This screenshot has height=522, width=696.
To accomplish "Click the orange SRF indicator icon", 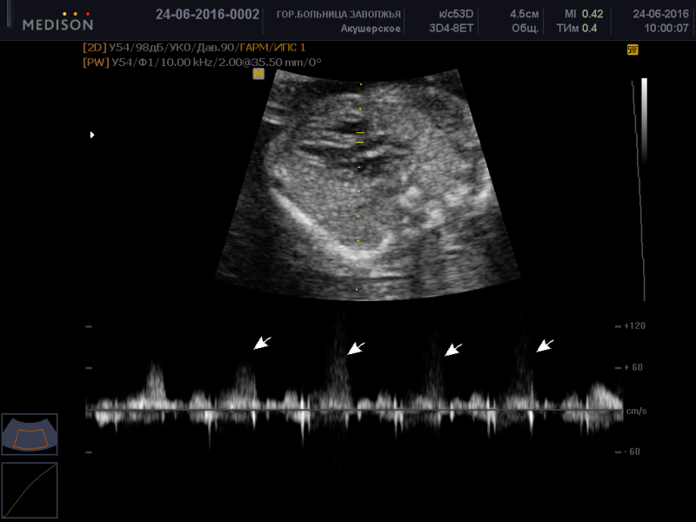I will (632, 50).
